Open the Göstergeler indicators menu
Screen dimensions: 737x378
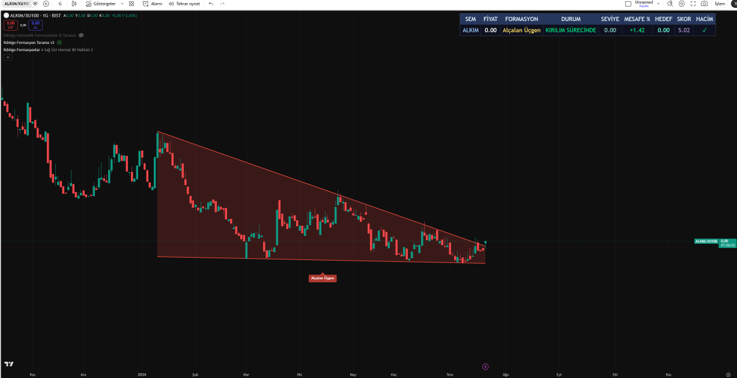101,4
